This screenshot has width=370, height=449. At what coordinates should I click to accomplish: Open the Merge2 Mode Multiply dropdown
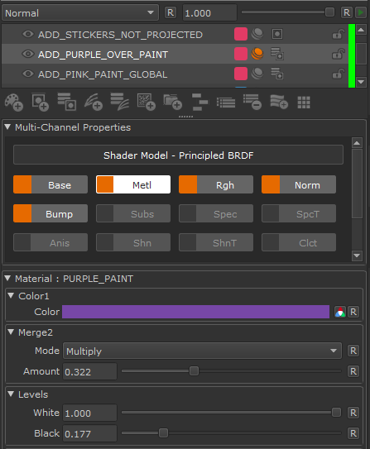tap(202, 351)
